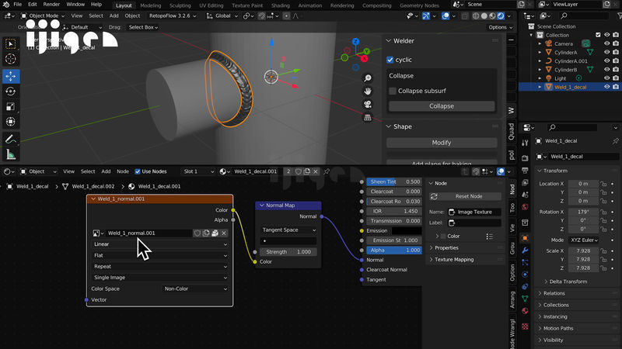Open the Color Space Non-Color dropdown
This screenshot has width=622, height=349.
(x=195, y=289)
